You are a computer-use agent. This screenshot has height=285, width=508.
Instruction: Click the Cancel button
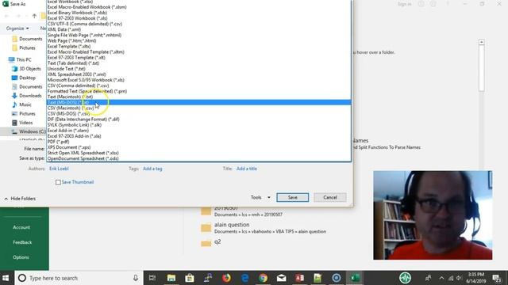pos(330,197)
